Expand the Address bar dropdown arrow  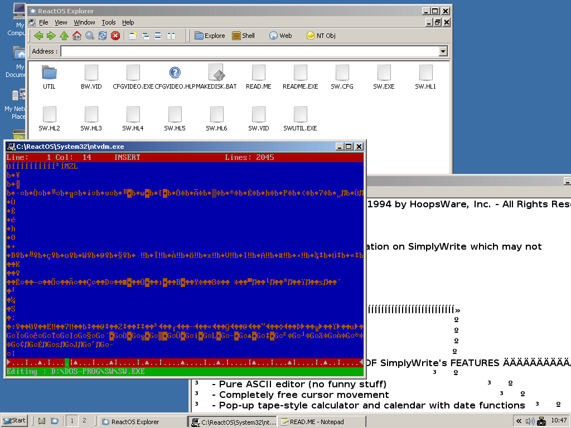[x=443, y=51]
